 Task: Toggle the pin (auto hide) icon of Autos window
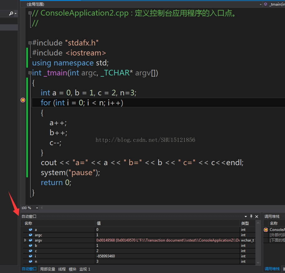point(251,216)
